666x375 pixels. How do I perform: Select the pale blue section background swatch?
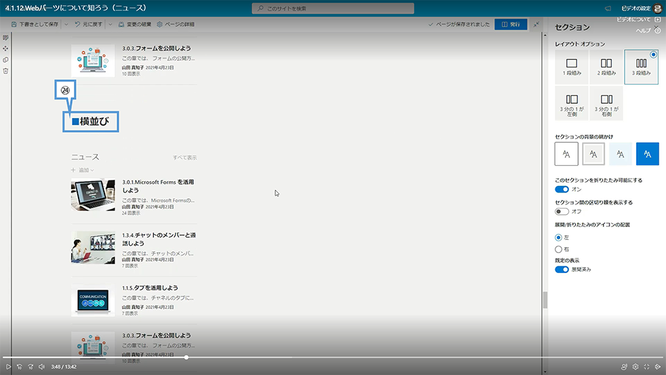coord(621,154)
